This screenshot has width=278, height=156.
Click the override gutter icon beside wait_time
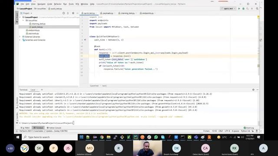pyautogui.click(x=85, y=40)
